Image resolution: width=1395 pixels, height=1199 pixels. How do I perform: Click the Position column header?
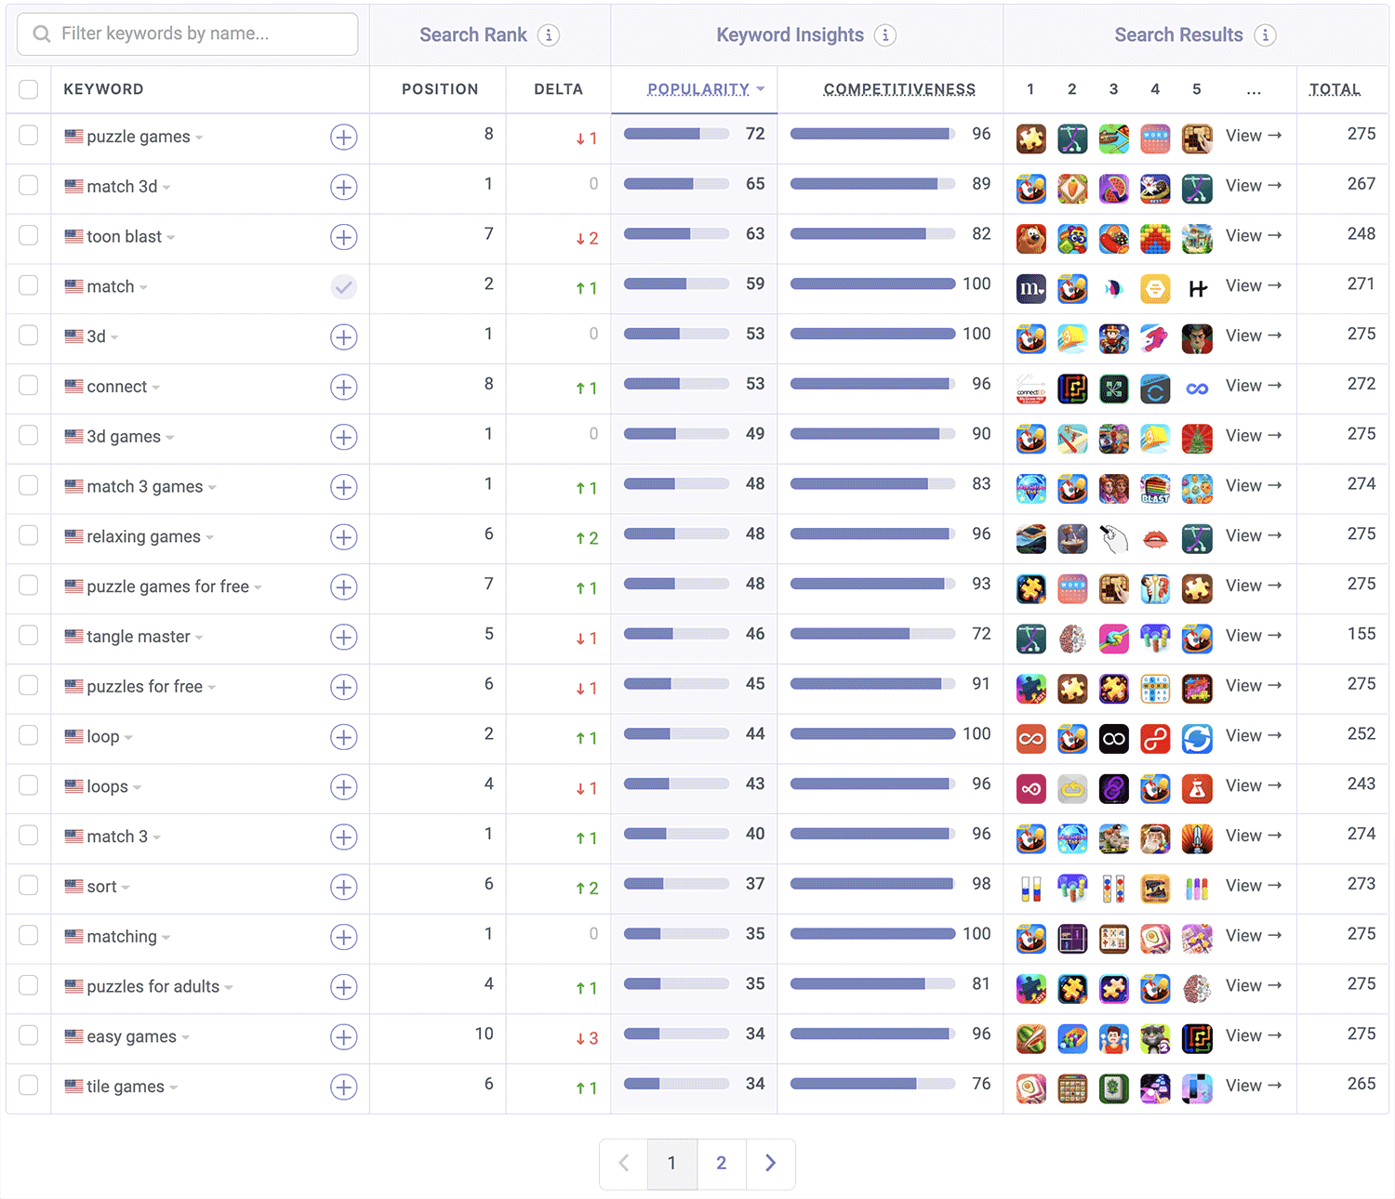[440, 89]
